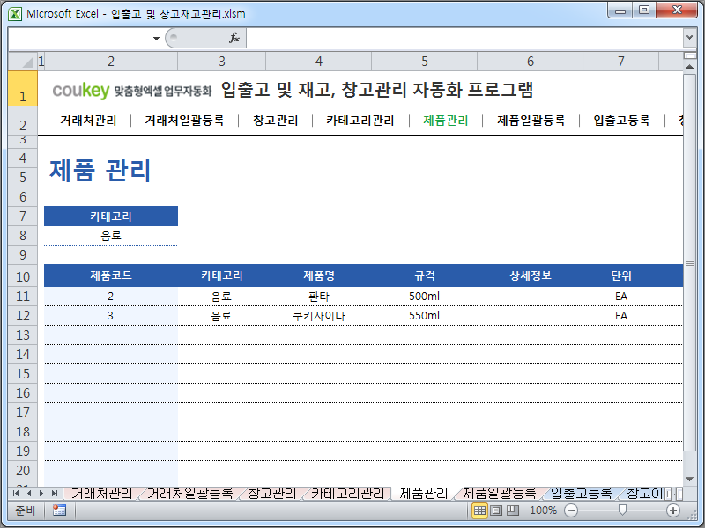Click the zoom in plus button
This screenshot has height=528, width=705.
[x=673, y=510]
